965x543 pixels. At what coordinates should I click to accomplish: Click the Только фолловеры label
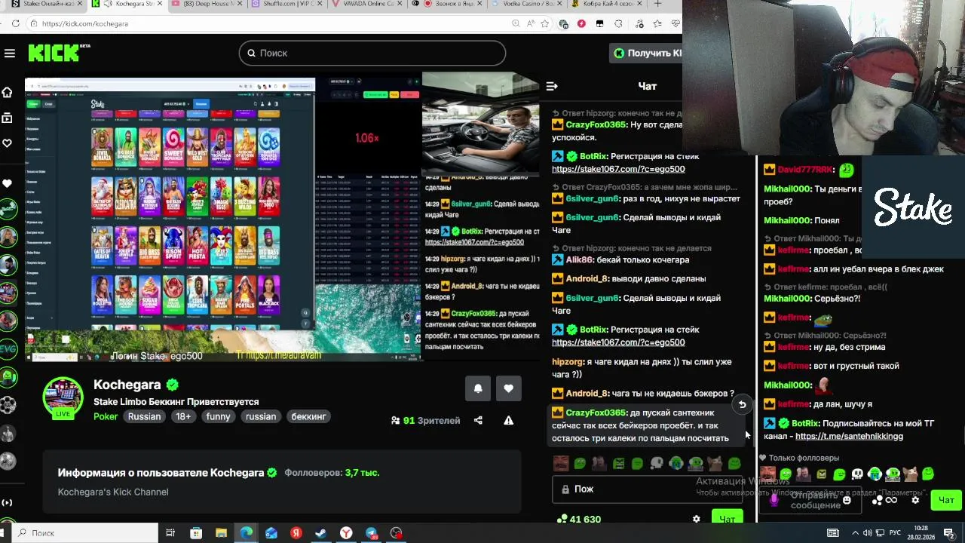804,458
